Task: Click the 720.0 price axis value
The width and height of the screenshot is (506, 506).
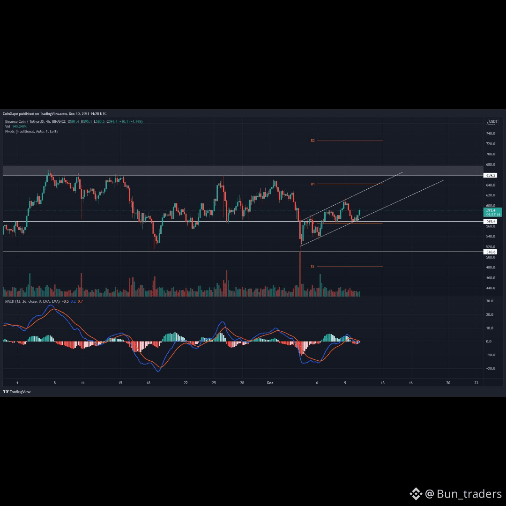Action: click(x=491, y=144)
